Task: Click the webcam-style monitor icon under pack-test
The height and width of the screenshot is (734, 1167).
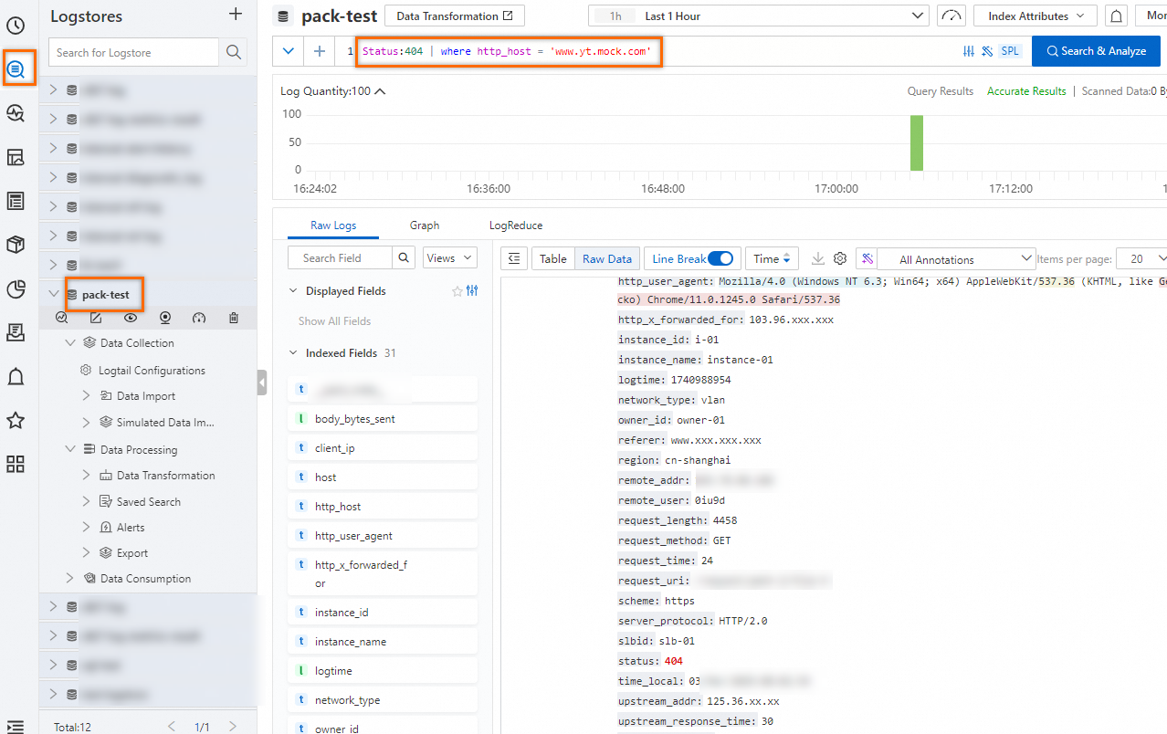Action: click(x=165, y=318)
